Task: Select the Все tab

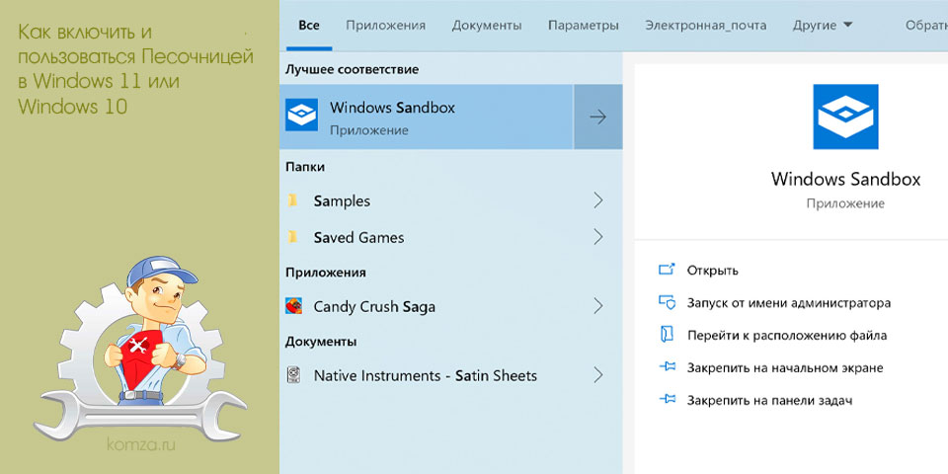Action: tap(309, 26)
